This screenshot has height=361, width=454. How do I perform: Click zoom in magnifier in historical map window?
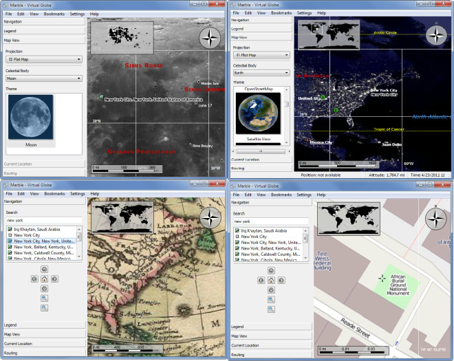coord(44,298)
